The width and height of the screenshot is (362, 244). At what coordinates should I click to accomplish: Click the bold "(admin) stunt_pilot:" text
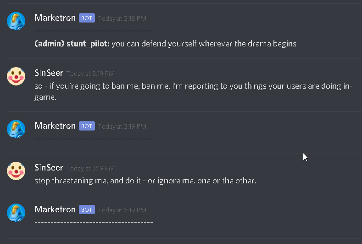click(72, 44)
